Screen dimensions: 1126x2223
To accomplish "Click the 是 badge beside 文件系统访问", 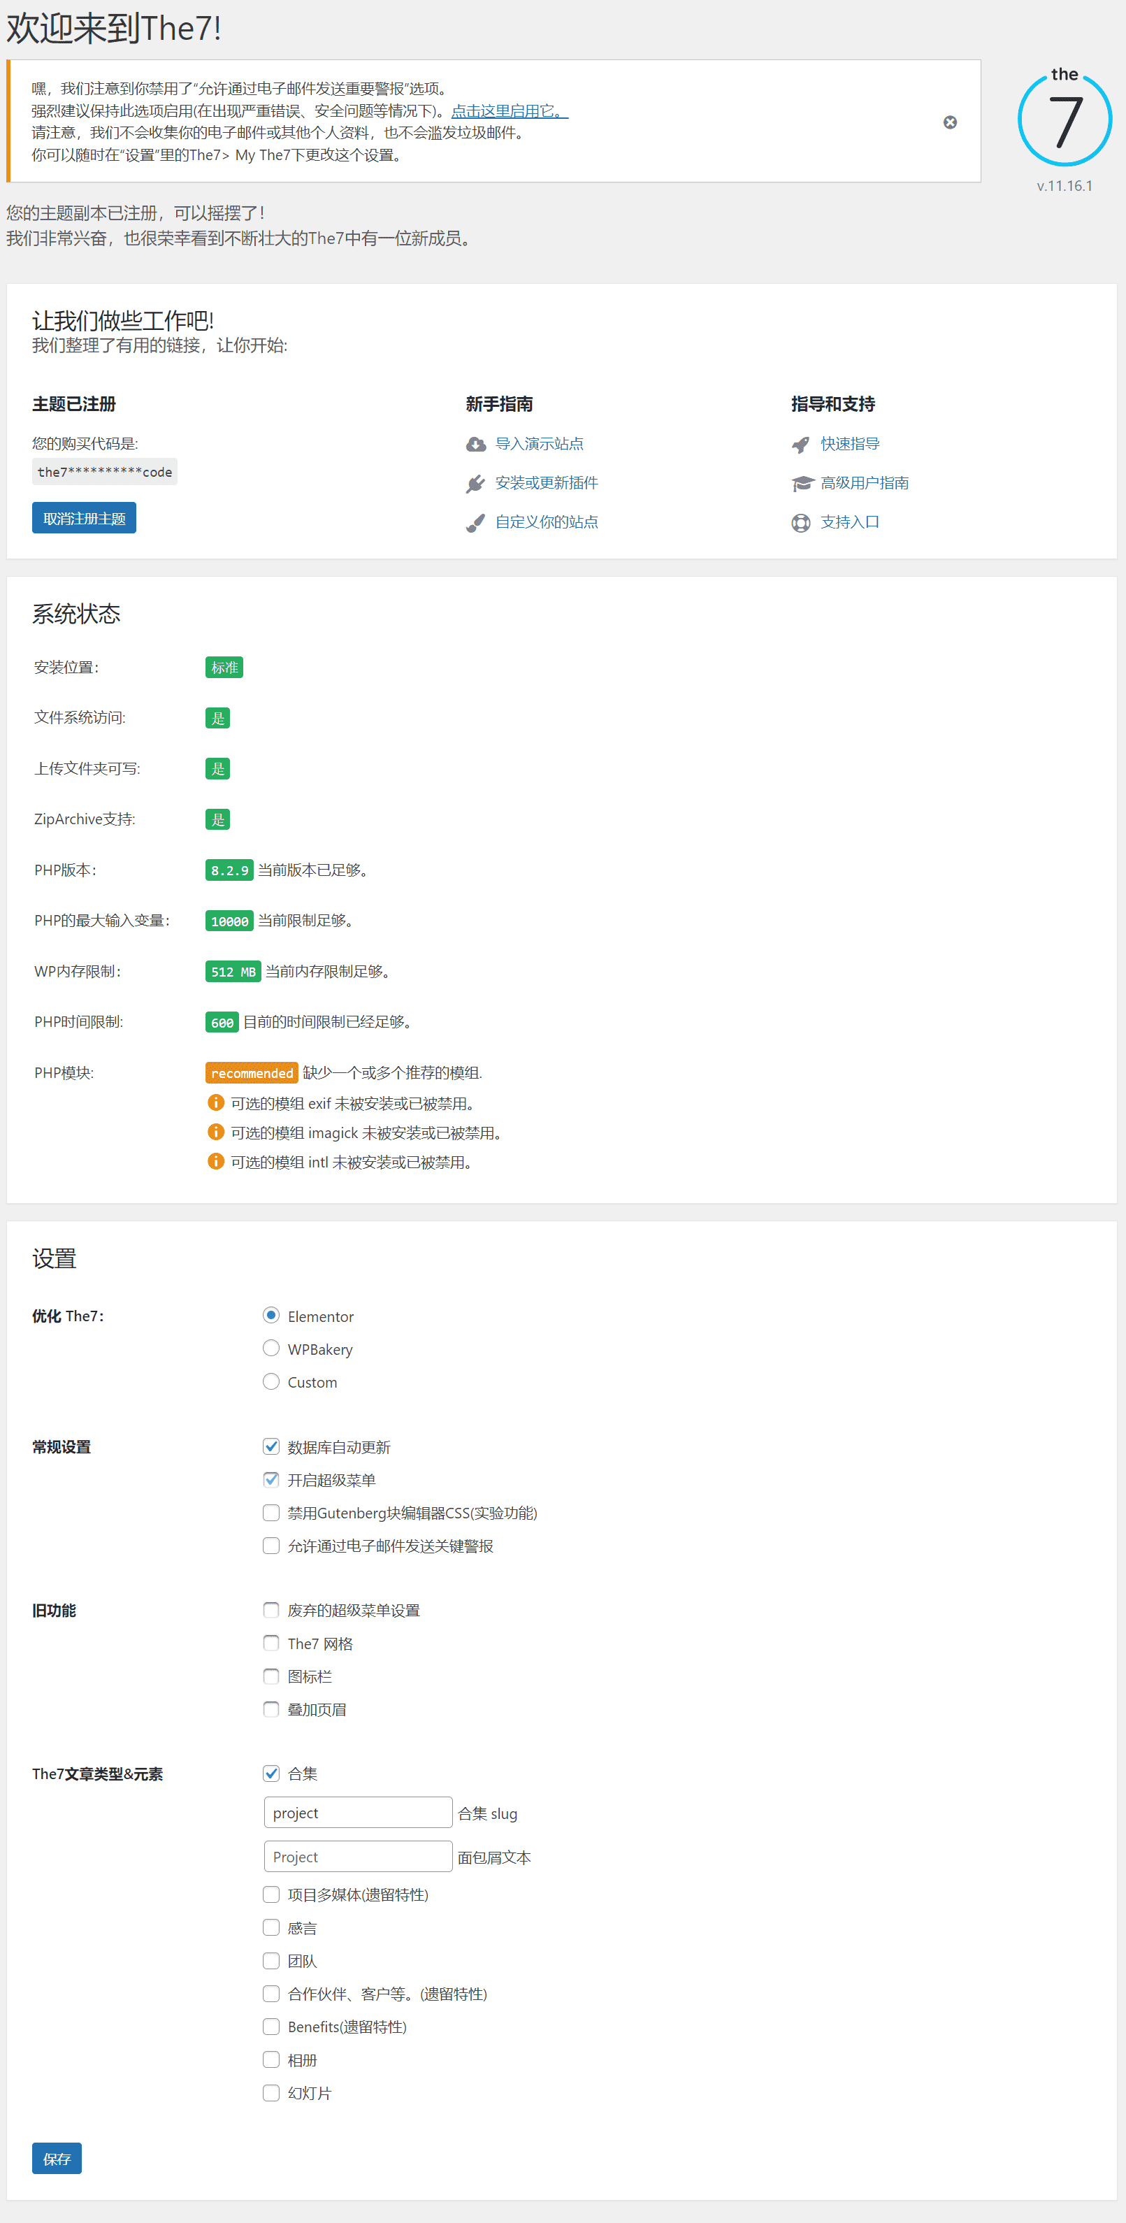I will (x=217, y=718).
